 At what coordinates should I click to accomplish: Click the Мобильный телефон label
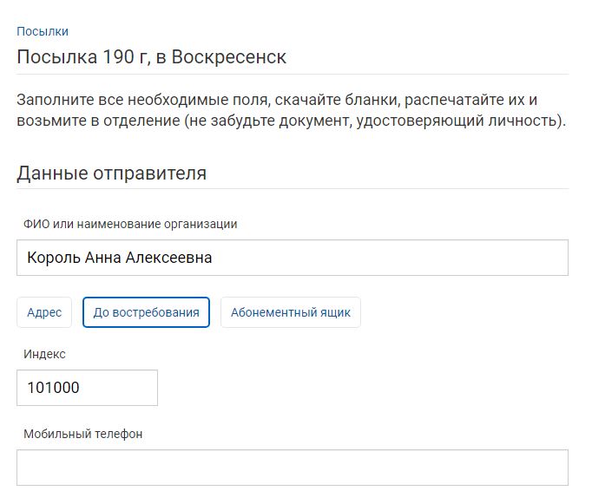click(82, 434)
